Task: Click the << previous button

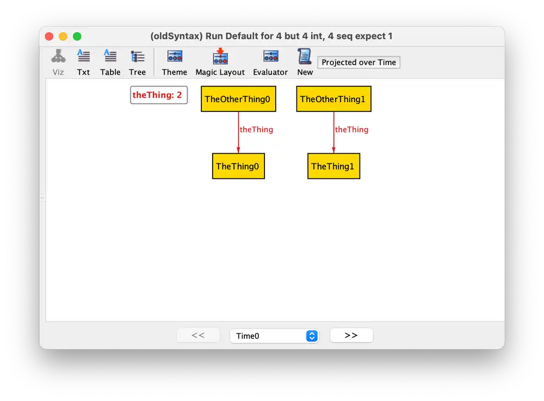Action: pyautogui.click(x=198, y=335)
